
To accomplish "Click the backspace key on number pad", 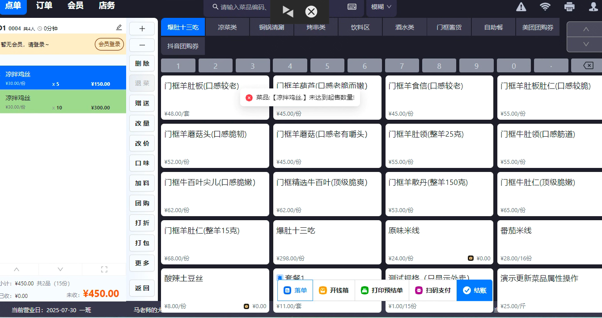I will tap(588, 66).
